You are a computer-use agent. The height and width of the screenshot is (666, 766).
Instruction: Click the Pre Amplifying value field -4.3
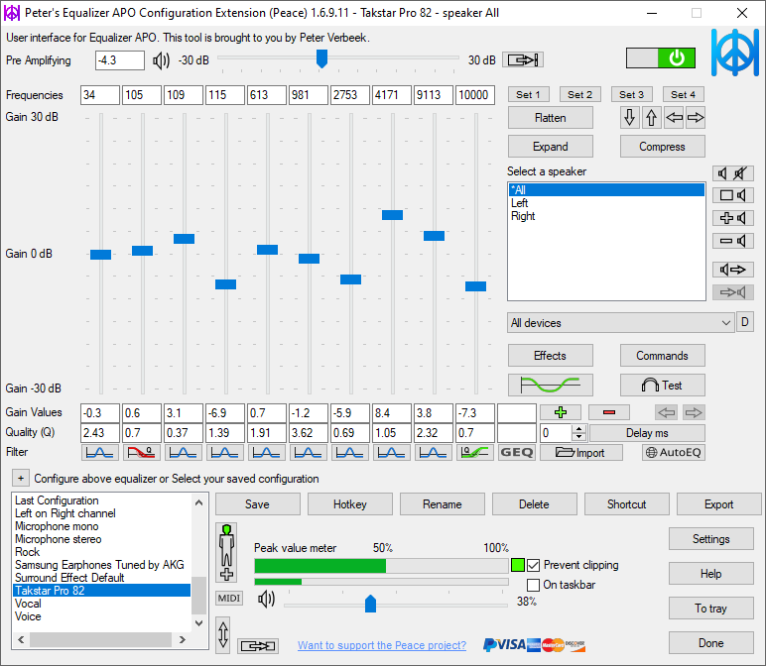[x=120, y=60]
